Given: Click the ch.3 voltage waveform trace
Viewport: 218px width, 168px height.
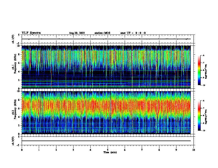Looking at the screenshot, I should 106,141.
